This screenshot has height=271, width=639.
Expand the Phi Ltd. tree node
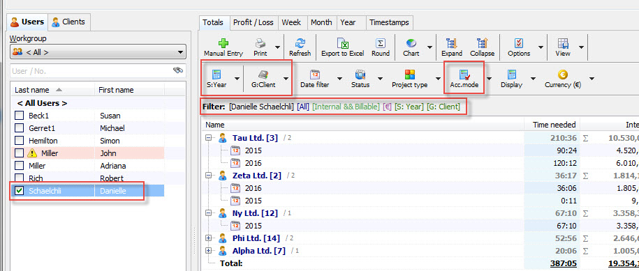tap(209, 238)
